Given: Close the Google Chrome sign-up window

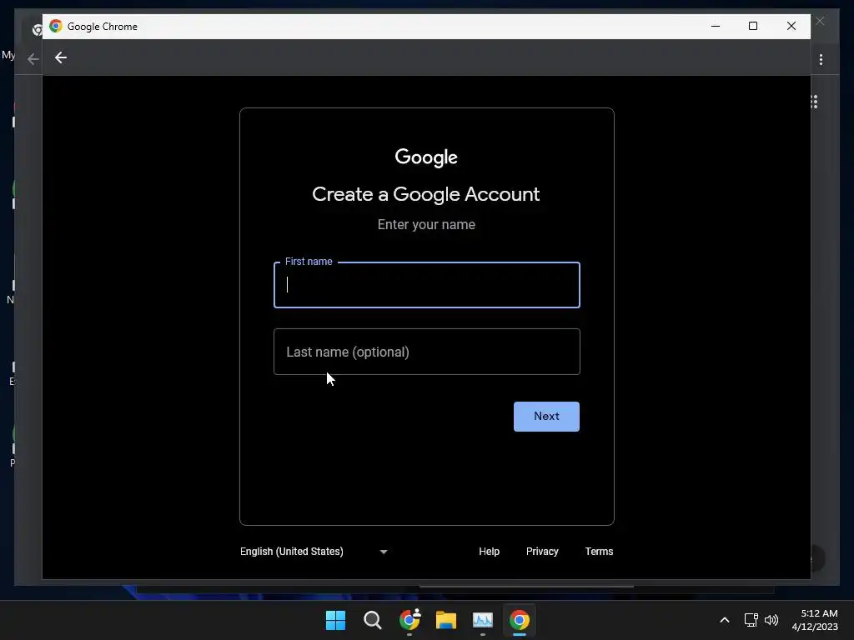Looking at the screenshot, I should click(x=791, y=26).
